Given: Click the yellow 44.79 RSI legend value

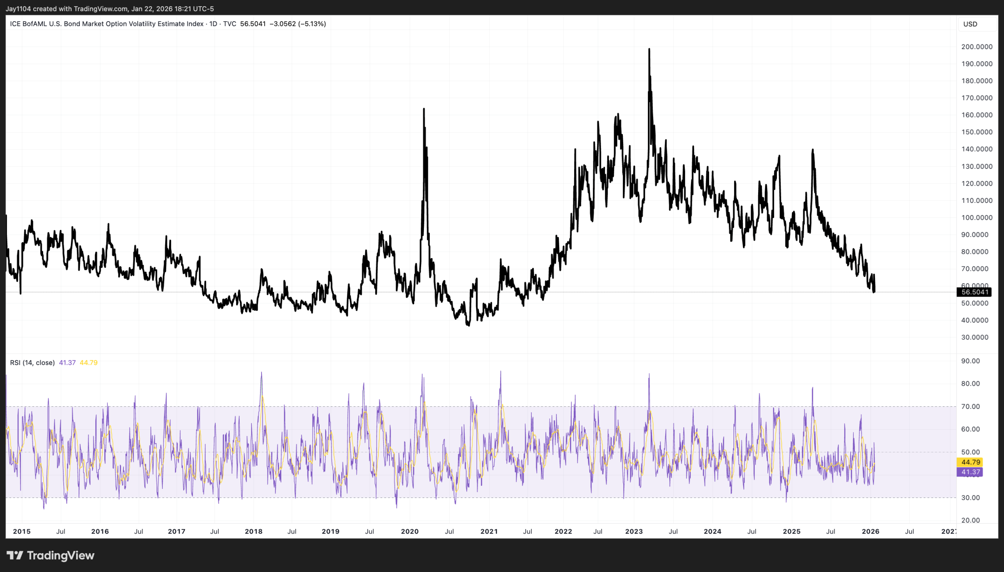Looking at the screenshot, I should pos(88,363).
